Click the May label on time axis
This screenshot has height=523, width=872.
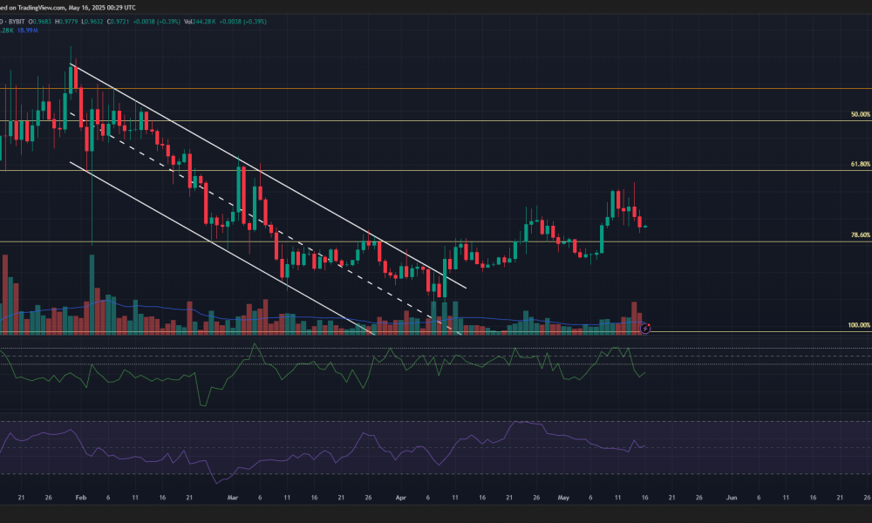point(563,498)
